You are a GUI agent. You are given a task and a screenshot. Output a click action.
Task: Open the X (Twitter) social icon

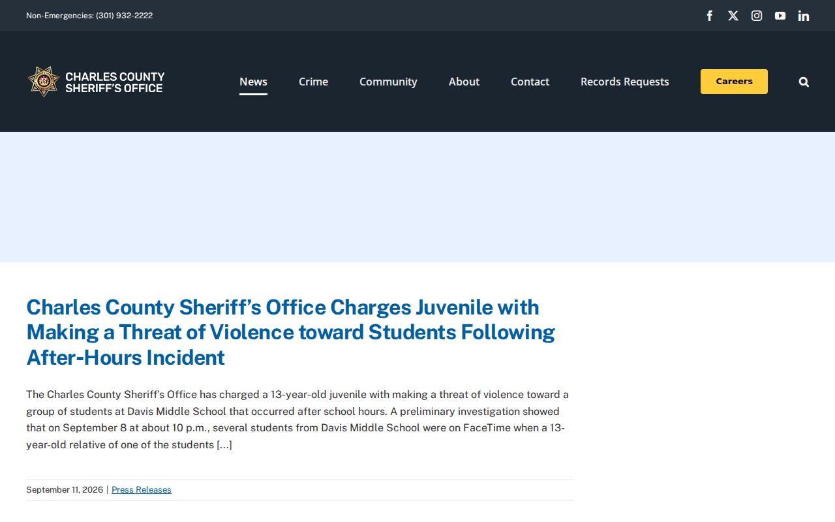coord(733,16)
